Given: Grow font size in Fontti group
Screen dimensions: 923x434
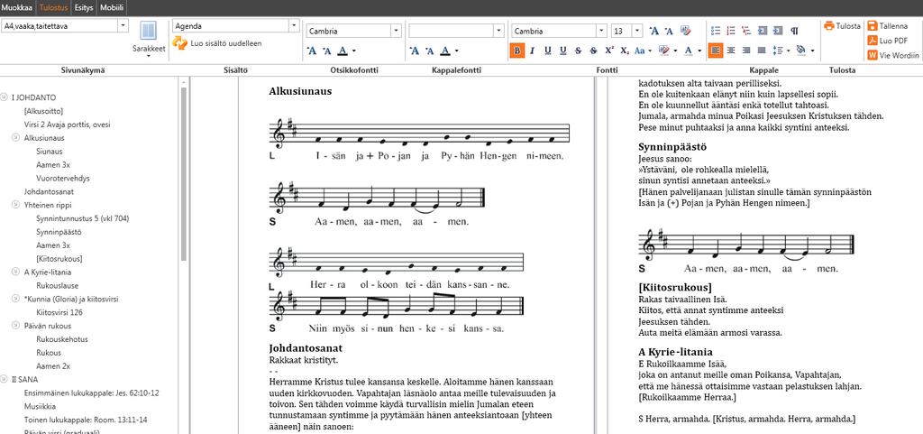Looking at the screenshot, I should (x=654, y=31).
